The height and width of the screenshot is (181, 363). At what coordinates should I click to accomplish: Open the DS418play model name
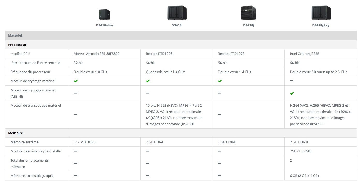point(321,25)
